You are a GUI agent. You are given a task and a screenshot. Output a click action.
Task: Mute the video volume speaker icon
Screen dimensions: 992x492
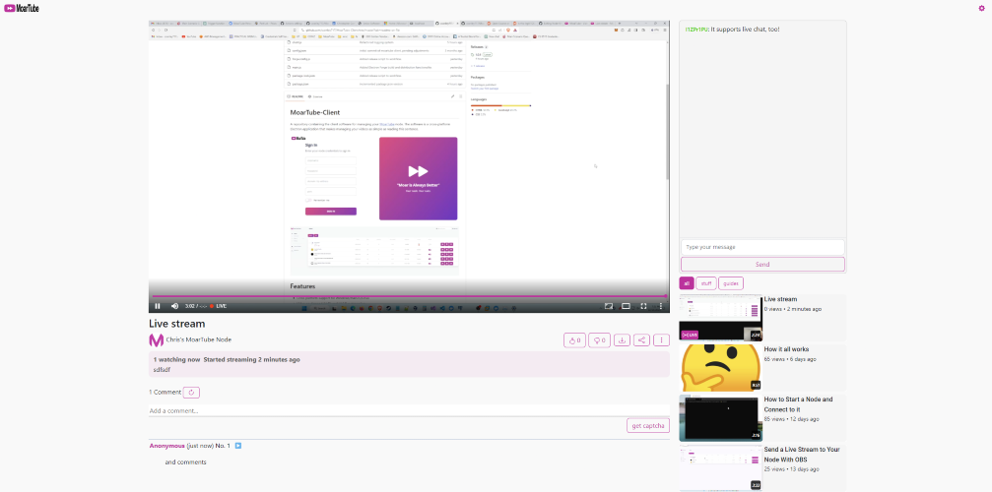tap(174, 306)
